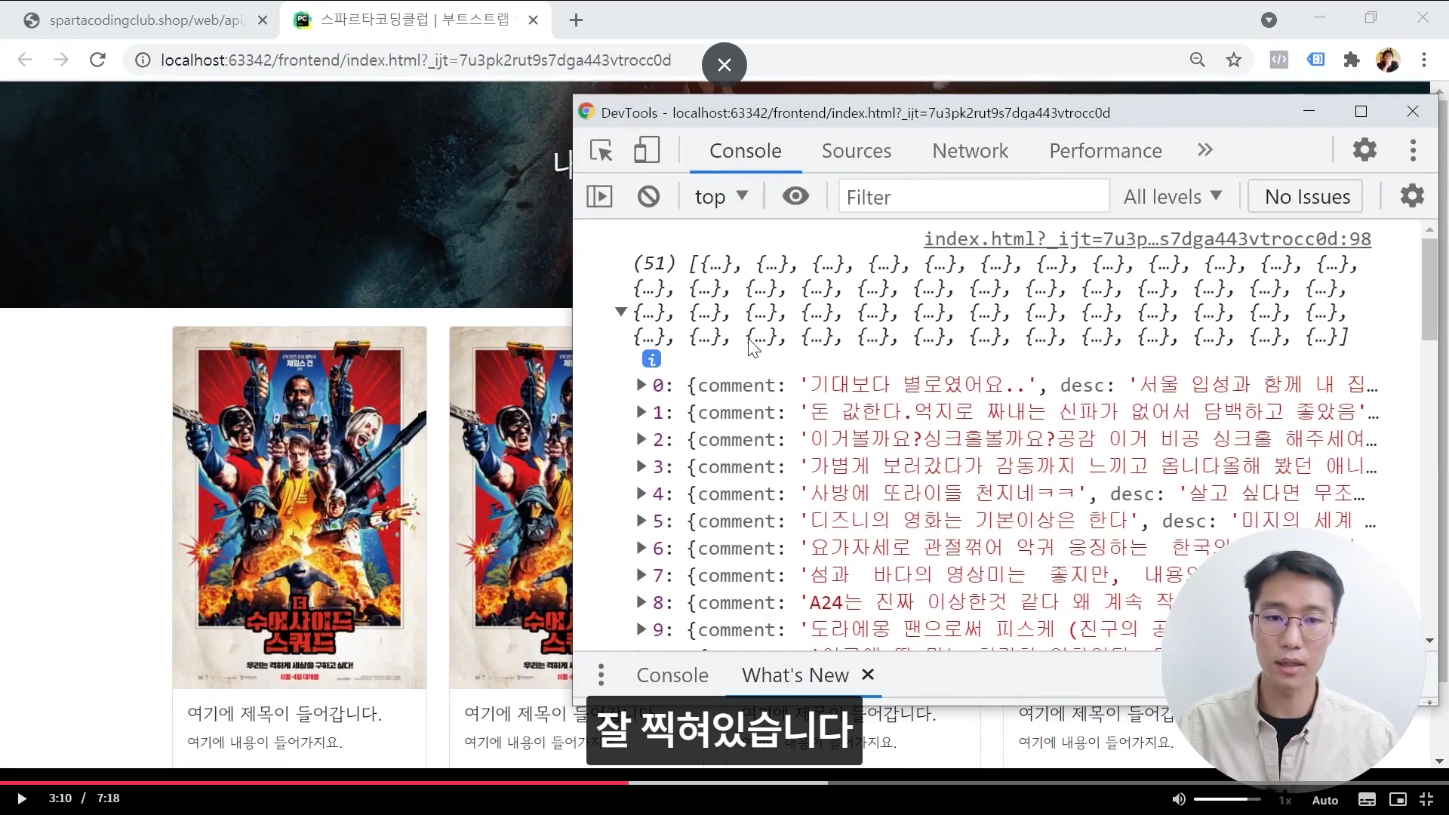Screen dimensions: 1449x815
Task: Create live expression eye icon
Action: click(x=795, y=196)
